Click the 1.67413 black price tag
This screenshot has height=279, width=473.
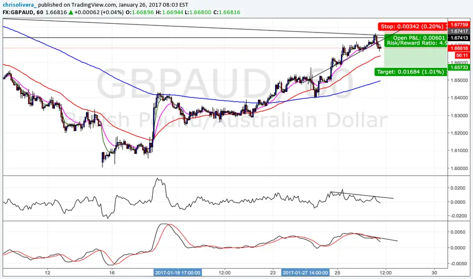pos(459,38)
